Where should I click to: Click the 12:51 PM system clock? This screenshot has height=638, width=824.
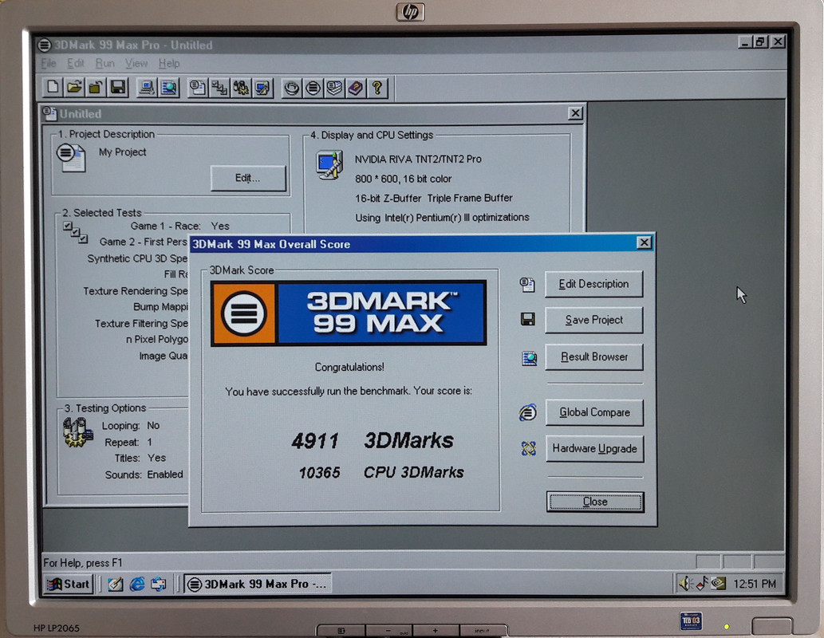(x=755, y=584)
